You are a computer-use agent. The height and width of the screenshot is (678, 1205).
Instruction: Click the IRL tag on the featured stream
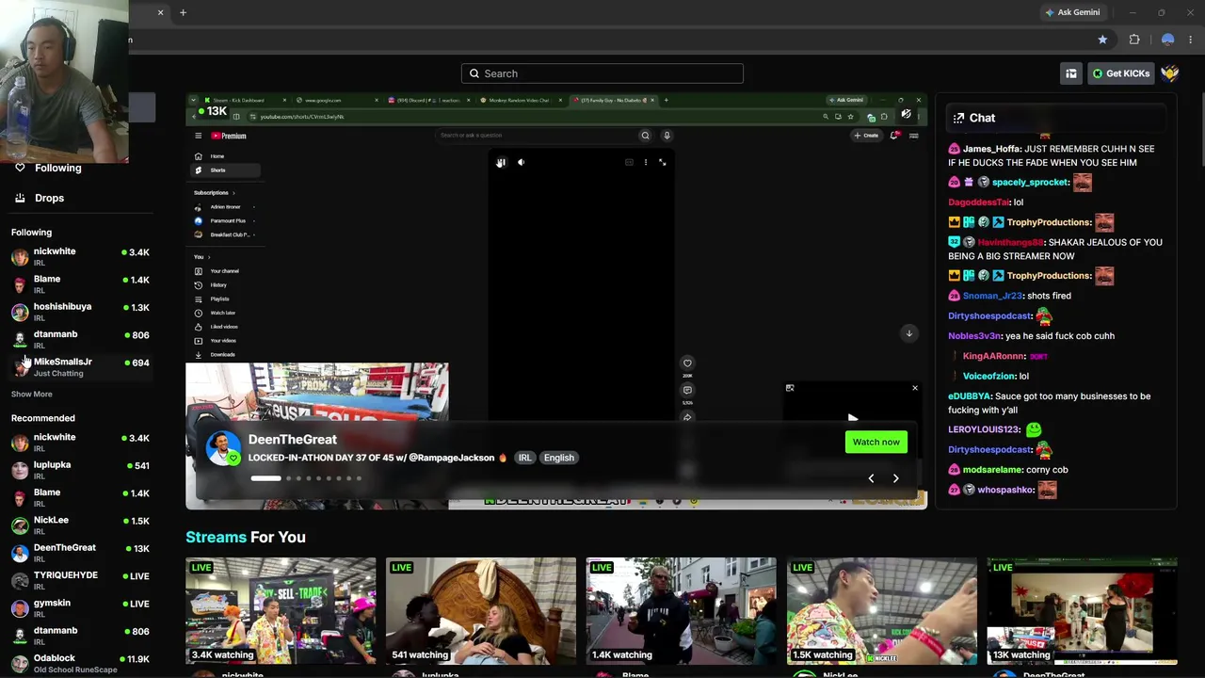524,458
